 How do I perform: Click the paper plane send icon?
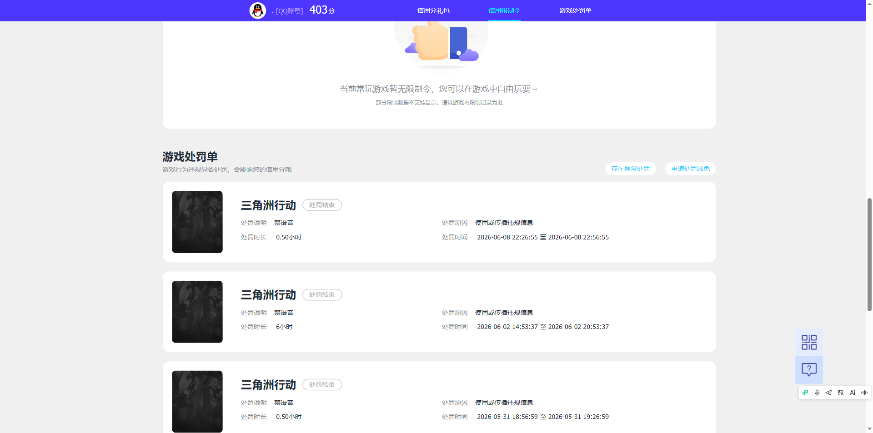pos(828,393)
